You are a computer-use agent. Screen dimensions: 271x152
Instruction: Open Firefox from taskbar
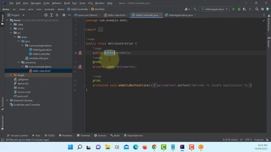pyautogui.click(x=145, y=147)
